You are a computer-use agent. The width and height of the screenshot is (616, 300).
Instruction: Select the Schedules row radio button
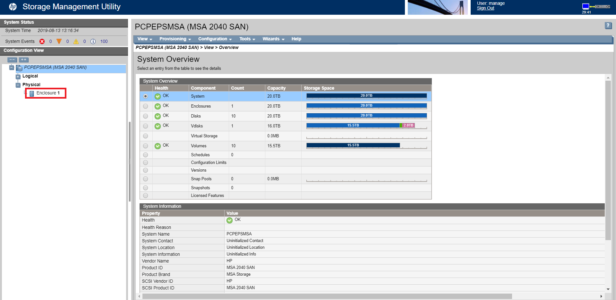click(x=146, y=155)
